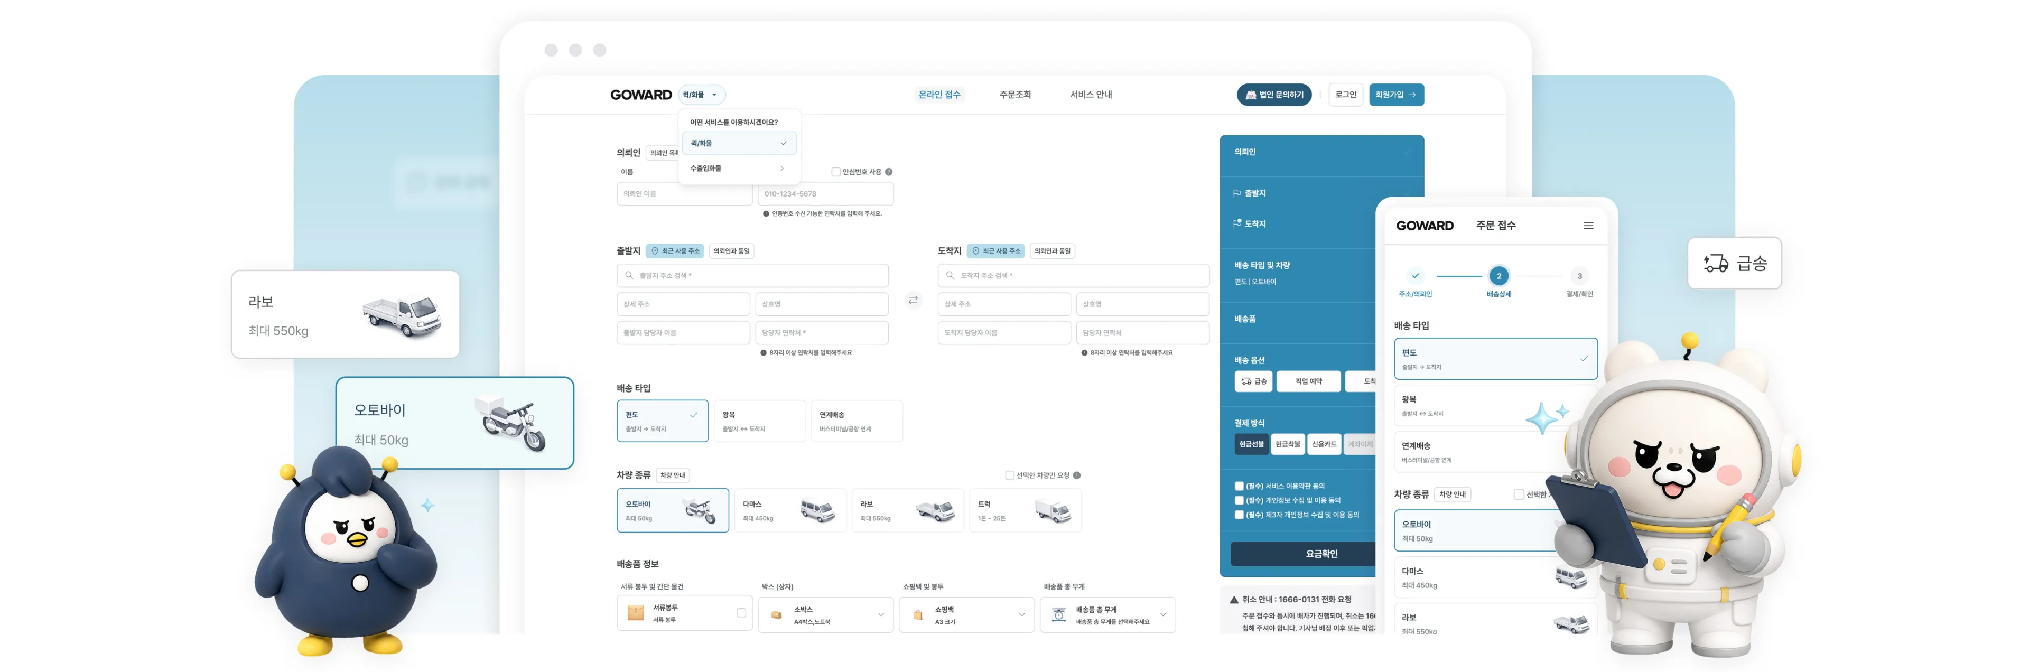Click the 요금확인 button

pos(1304,555)
